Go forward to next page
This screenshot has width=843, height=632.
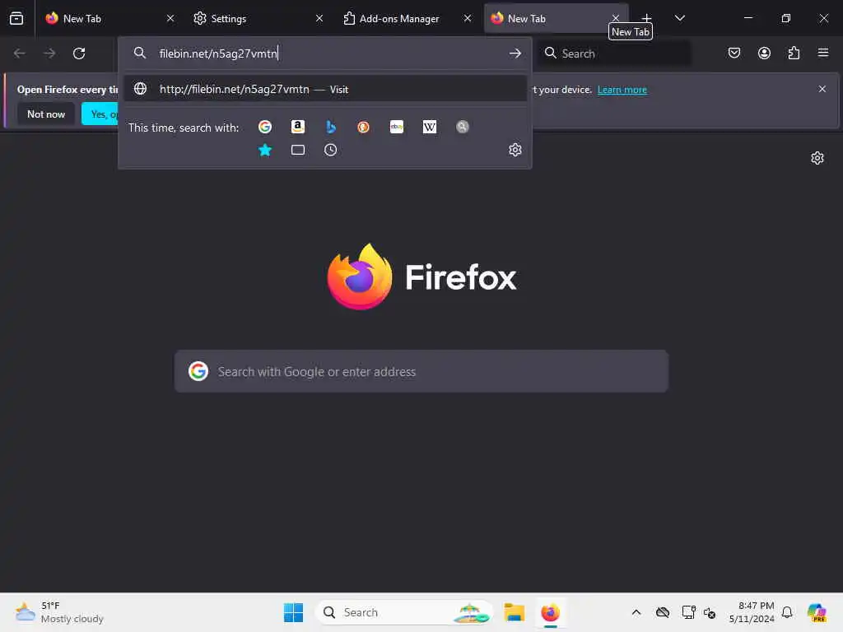click(x=49, y=53)
